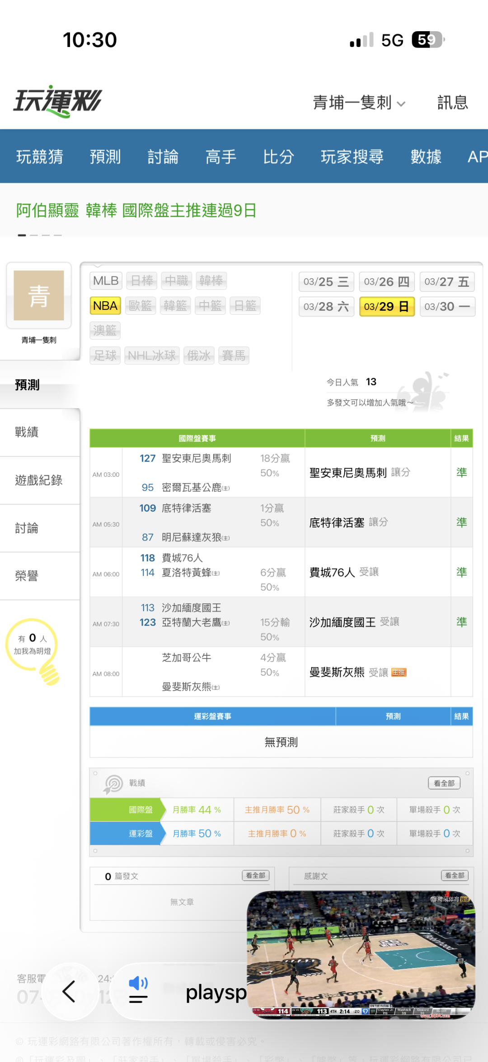This screenshot has height=1062, width=488.
Task: Select the NBA league filter
Action: pyautogui.click(x=105, y=306)
